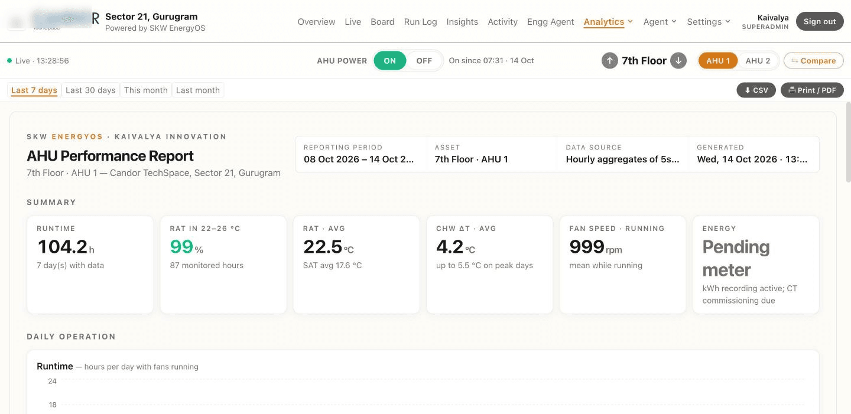Select AHU 1 unit

pos(718,61)
